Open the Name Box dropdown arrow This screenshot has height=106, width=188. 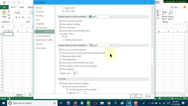coord(14,26)
